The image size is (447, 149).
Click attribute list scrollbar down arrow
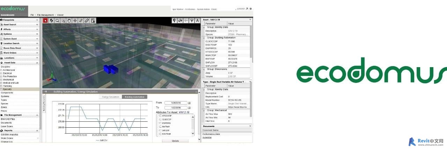193,133
